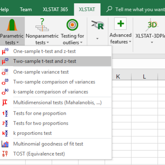The width and height of the screenshot is (165, 165).
Task: Select Tests for two proportions
Action: click(x=56, y=123)
